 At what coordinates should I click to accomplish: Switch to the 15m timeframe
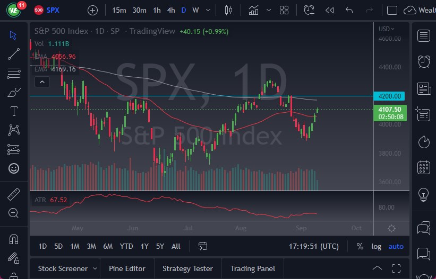[x=119, y=10]
